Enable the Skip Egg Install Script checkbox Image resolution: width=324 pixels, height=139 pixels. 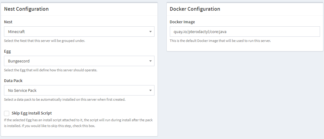(x=7, y=113)
